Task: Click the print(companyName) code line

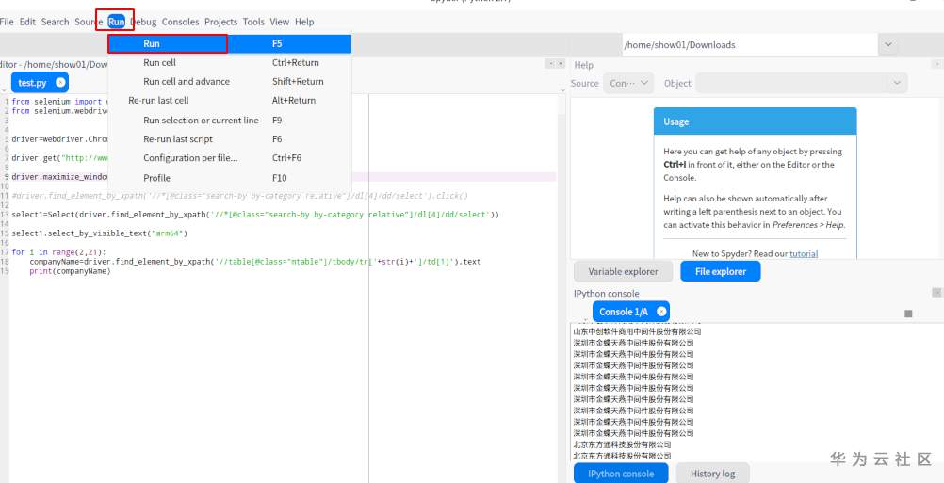Action: point(70,271)
